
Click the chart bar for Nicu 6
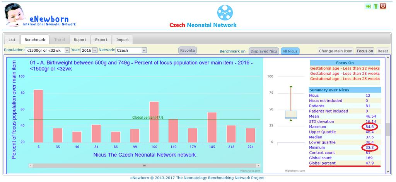(38, 116)
